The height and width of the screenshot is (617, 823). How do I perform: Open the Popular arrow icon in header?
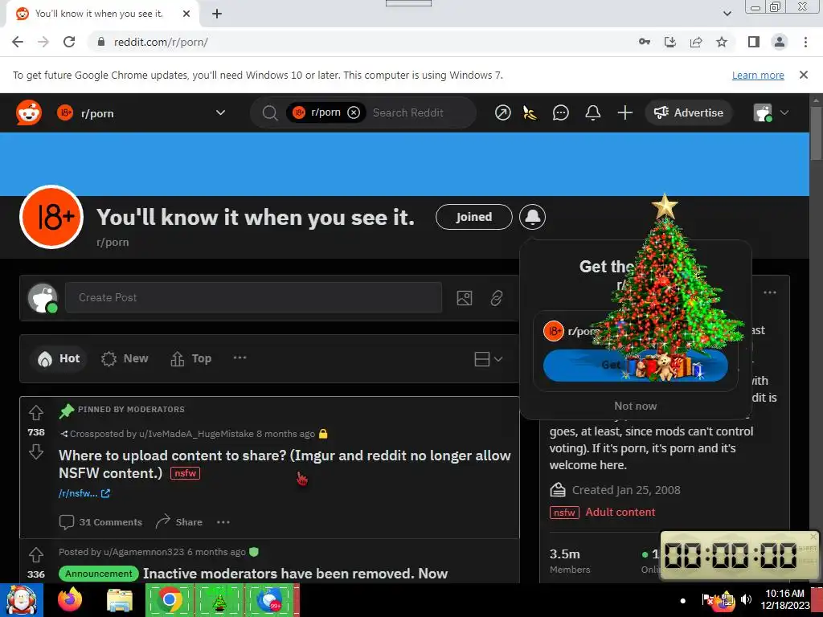coord(503,112)
